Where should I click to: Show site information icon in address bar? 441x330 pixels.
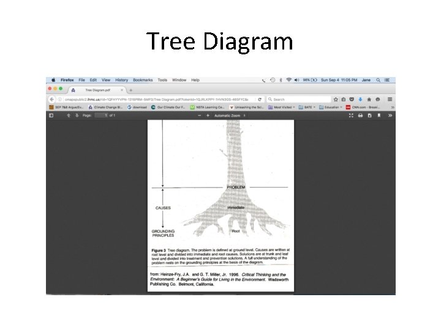59,100
